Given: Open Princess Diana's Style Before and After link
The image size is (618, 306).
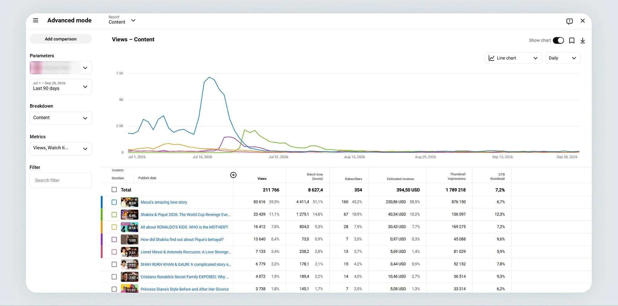Looking at the screenshot, I should coord(185,289).
